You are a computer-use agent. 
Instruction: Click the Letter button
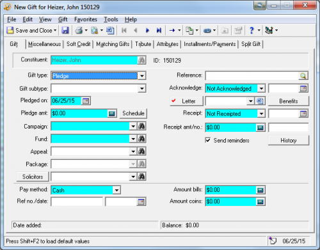tap(187, 101)
